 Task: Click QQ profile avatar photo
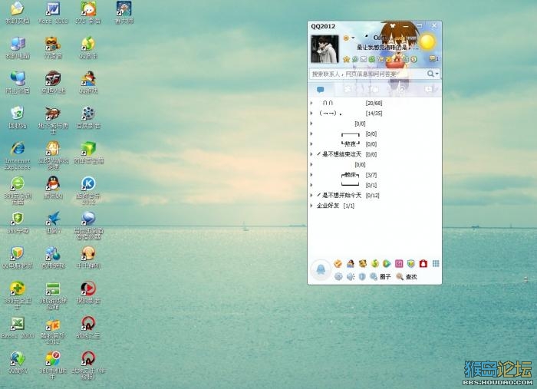point(325,49)
